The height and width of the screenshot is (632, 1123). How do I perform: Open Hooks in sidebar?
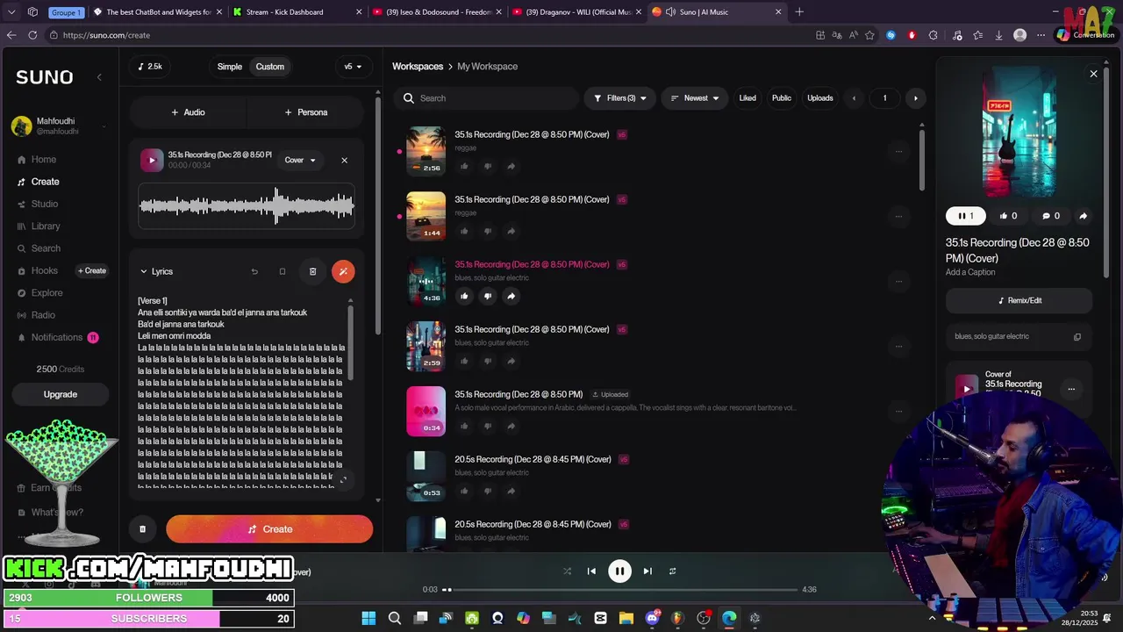click(44, 270)
